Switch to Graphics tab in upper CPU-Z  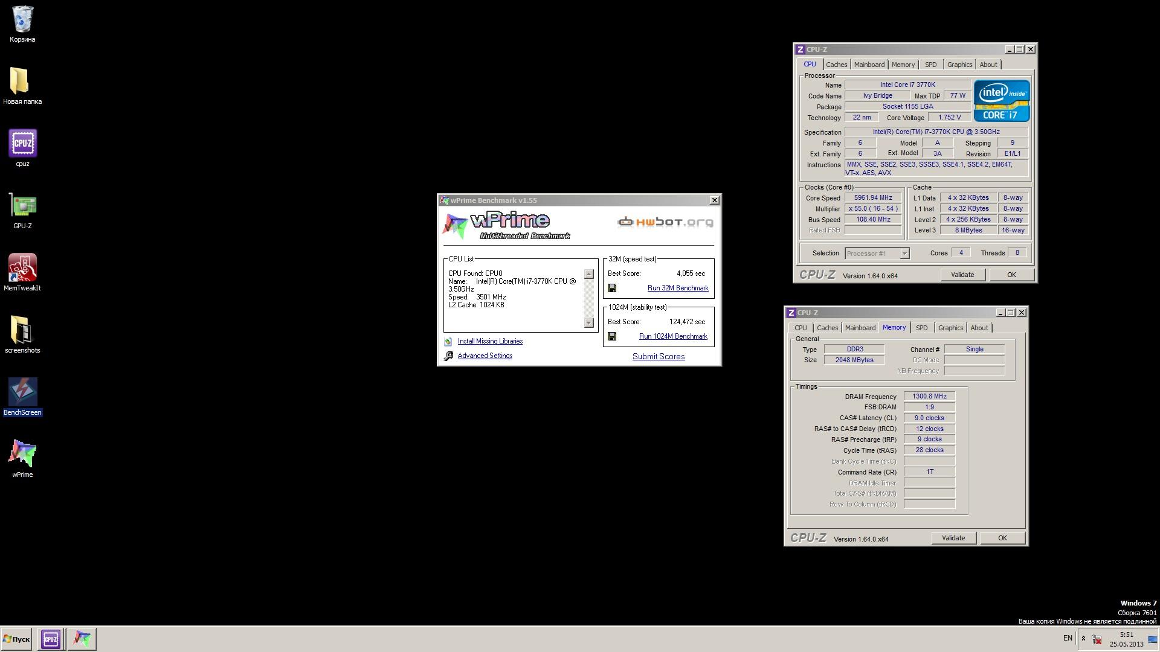pos(959,65)
